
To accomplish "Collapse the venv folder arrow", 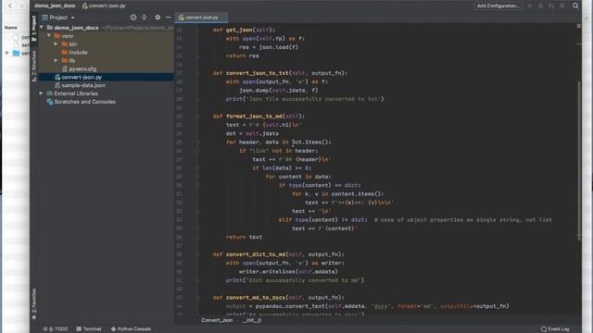I will pyautogui.click(x=49, y=36).
